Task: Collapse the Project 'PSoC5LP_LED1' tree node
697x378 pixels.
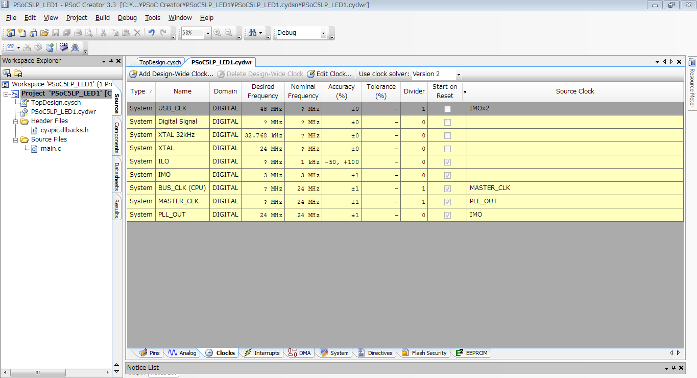Action: tap(6, 94)
